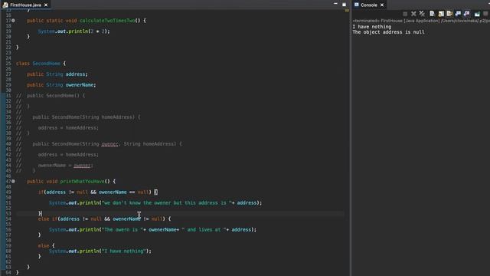Click the "else if(address != null" condition line
Screen dimensions: 490x276
pyautogui.click(x=104, y=219)
